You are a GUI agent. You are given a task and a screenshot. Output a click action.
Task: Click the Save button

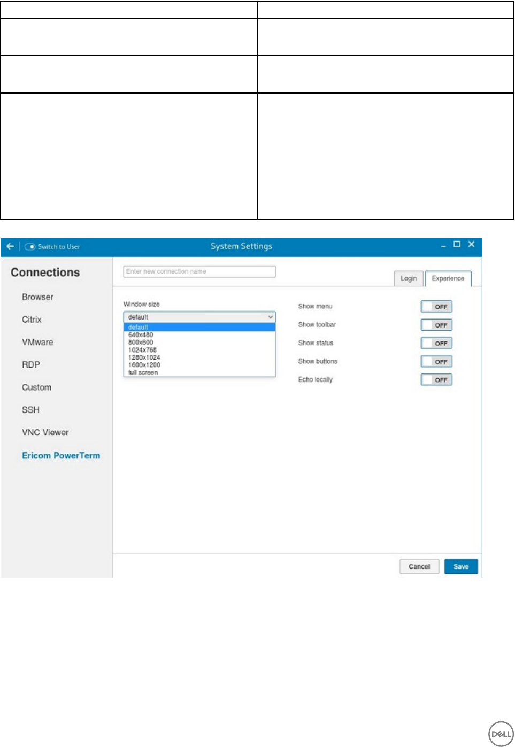click(461, 566)
